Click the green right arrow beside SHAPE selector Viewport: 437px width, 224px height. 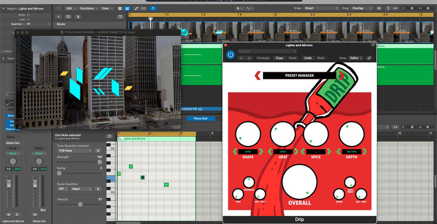tap(261, 152)
